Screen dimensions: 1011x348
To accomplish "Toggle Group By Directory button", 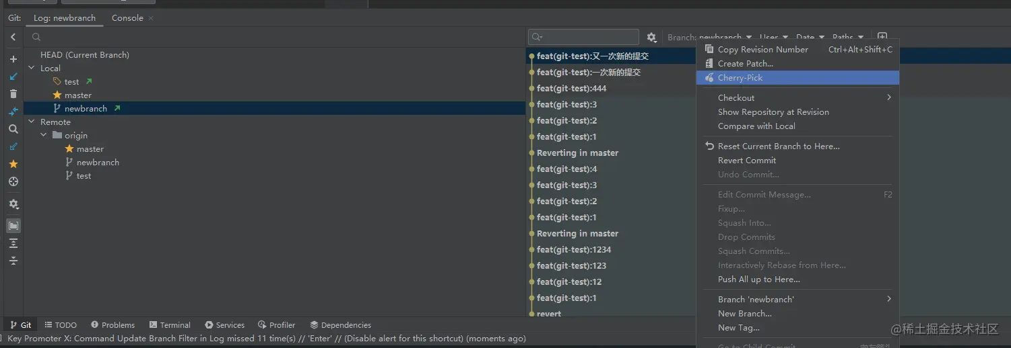I will click(13, 226).
